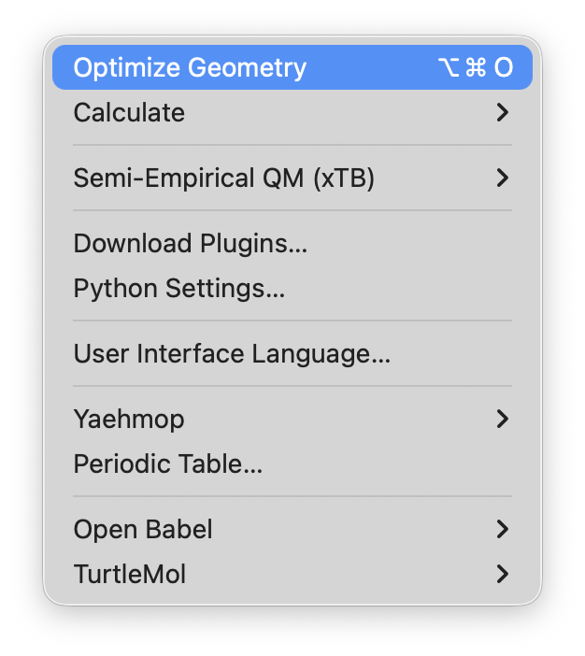Open Semi-Empirical QM (xTB) submenu
The width and height of the screenshot is (585, 656).
click(x=223, y=178)
